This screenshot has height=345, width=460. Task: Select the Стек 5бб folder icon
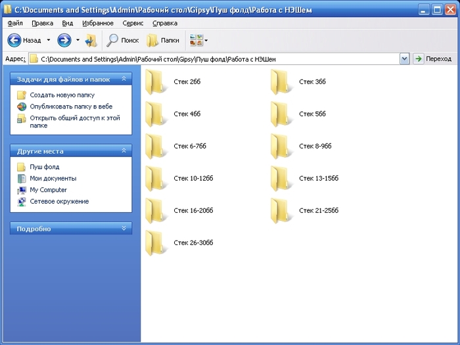pos(281,114)
